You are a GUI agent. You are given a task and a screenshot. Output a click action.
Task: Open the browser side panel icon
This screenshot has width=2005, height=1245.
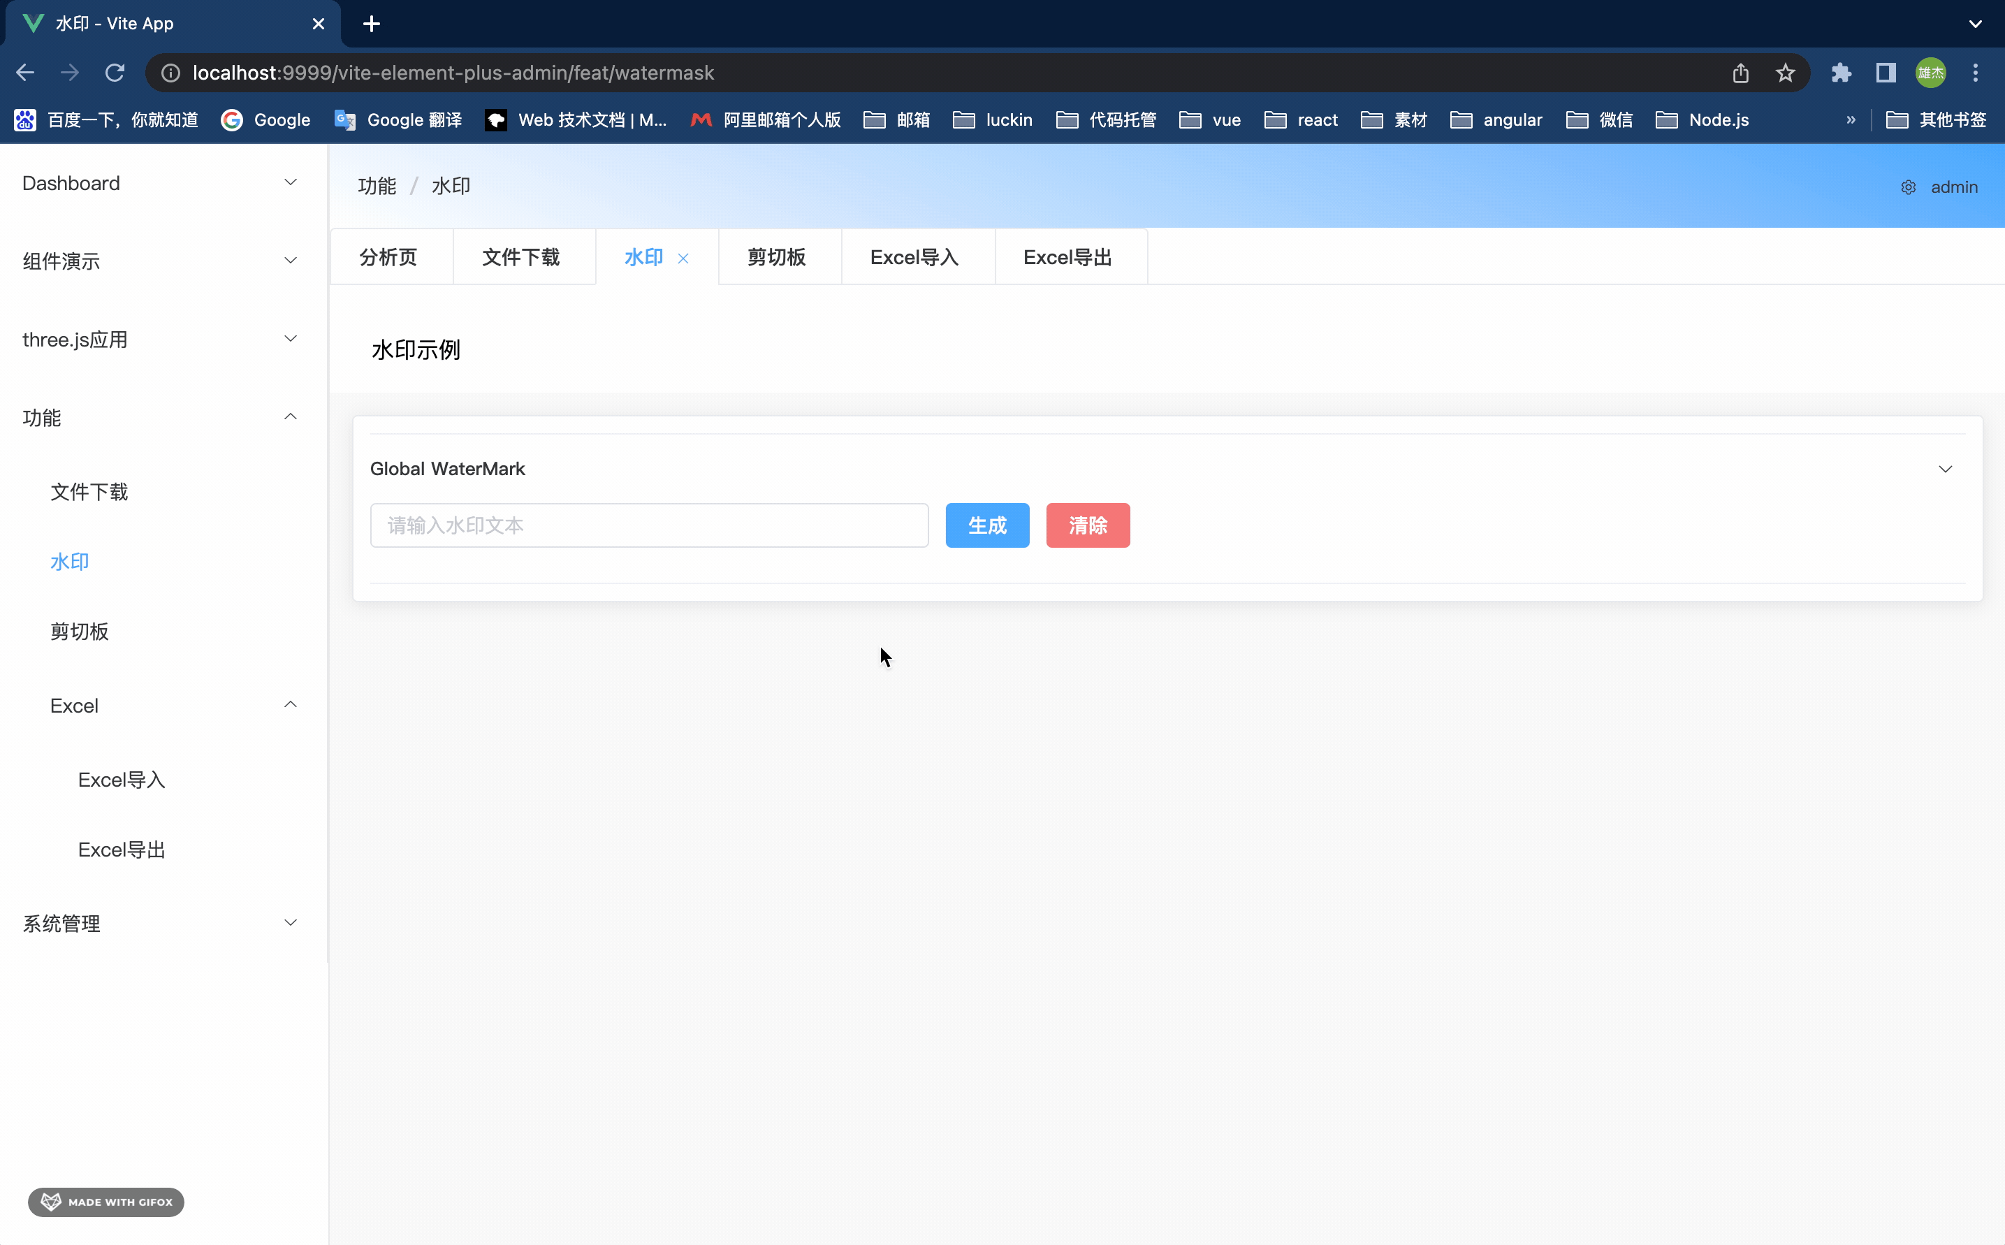tap(1886, 73)
